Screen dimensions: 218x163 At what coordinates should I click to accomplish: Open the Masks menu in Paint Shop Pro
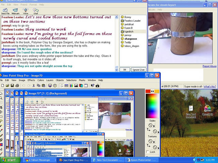tap(82, 80)
